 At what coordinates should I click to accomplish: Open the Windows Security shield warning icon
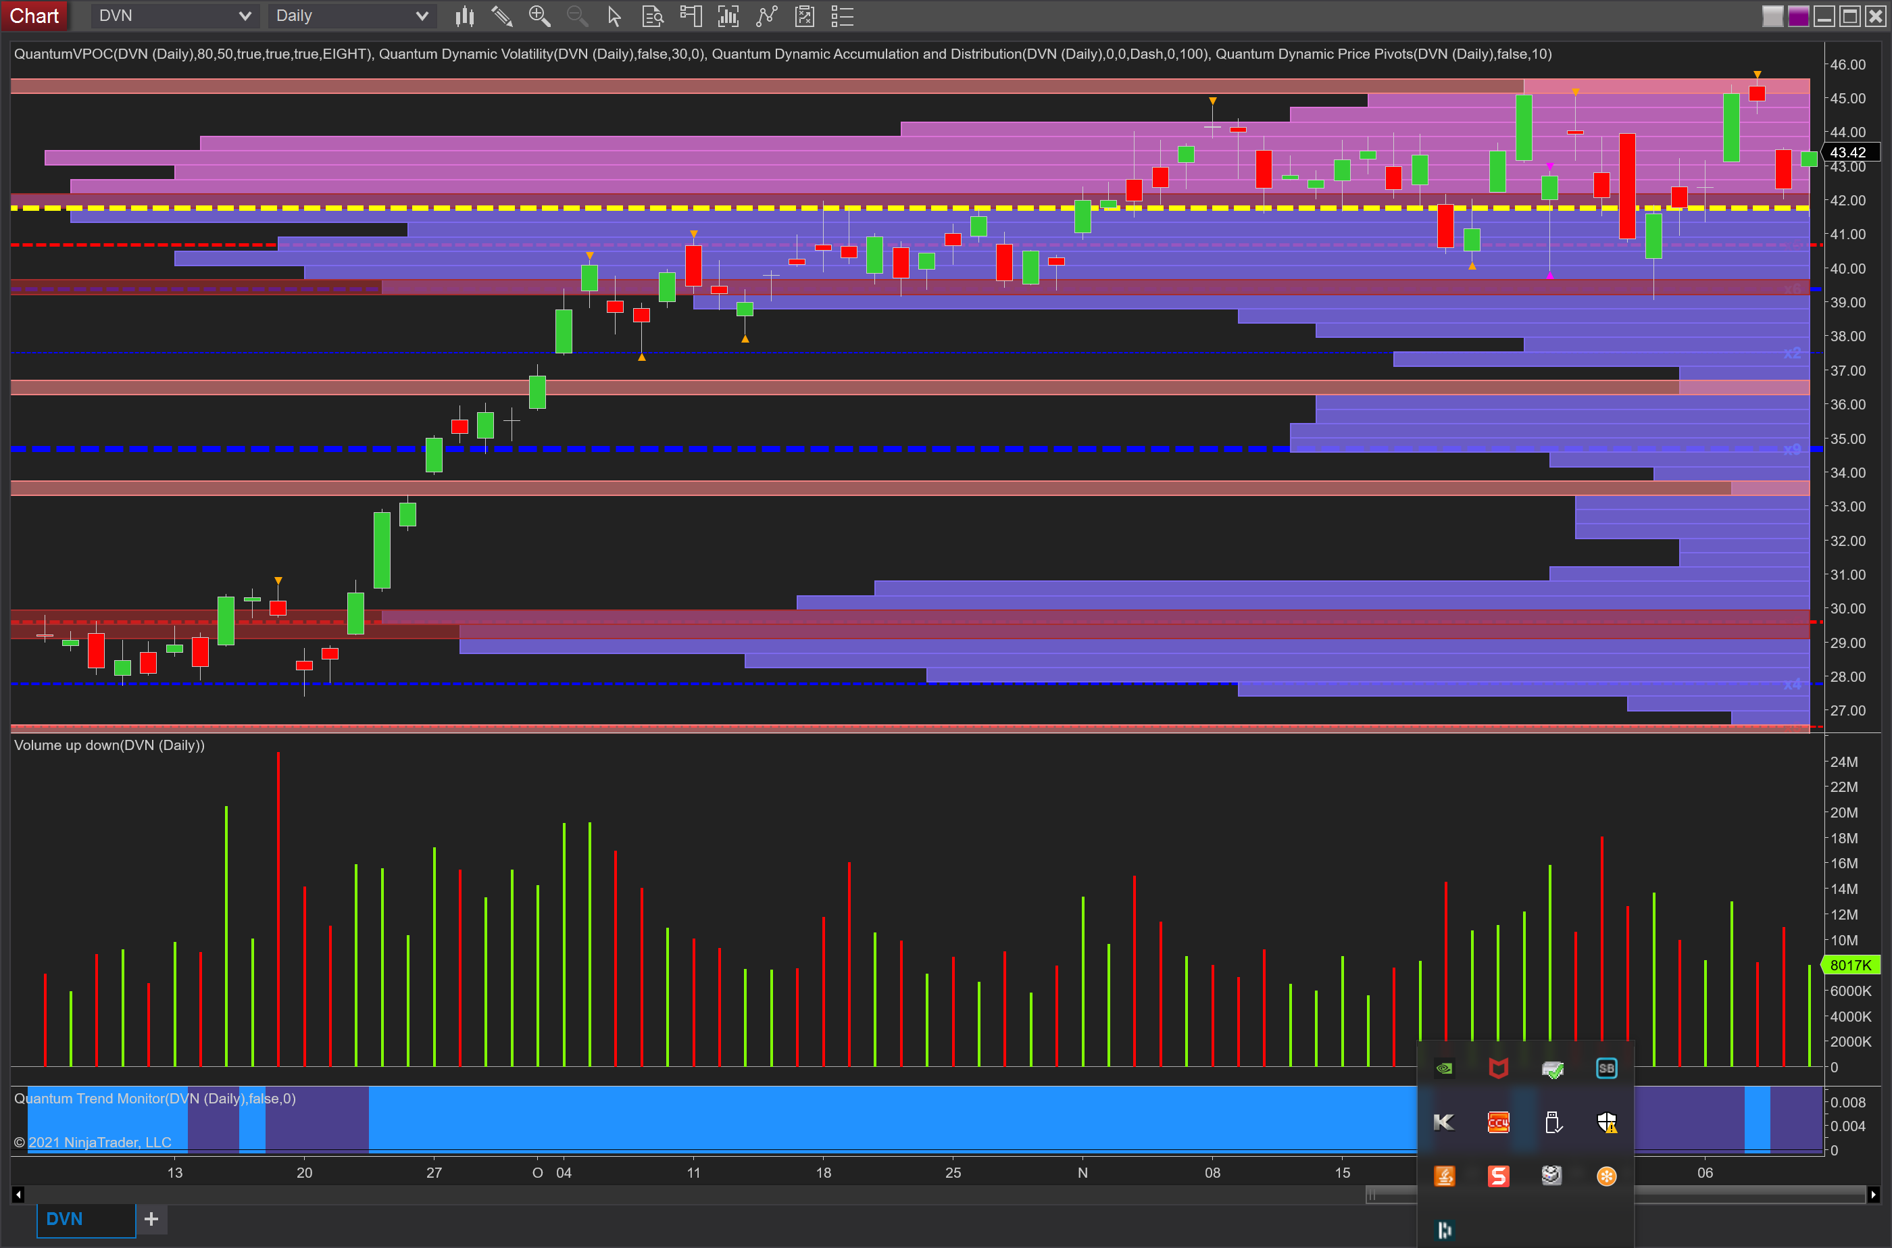pyautogui.click(x=1606, y=1122)
